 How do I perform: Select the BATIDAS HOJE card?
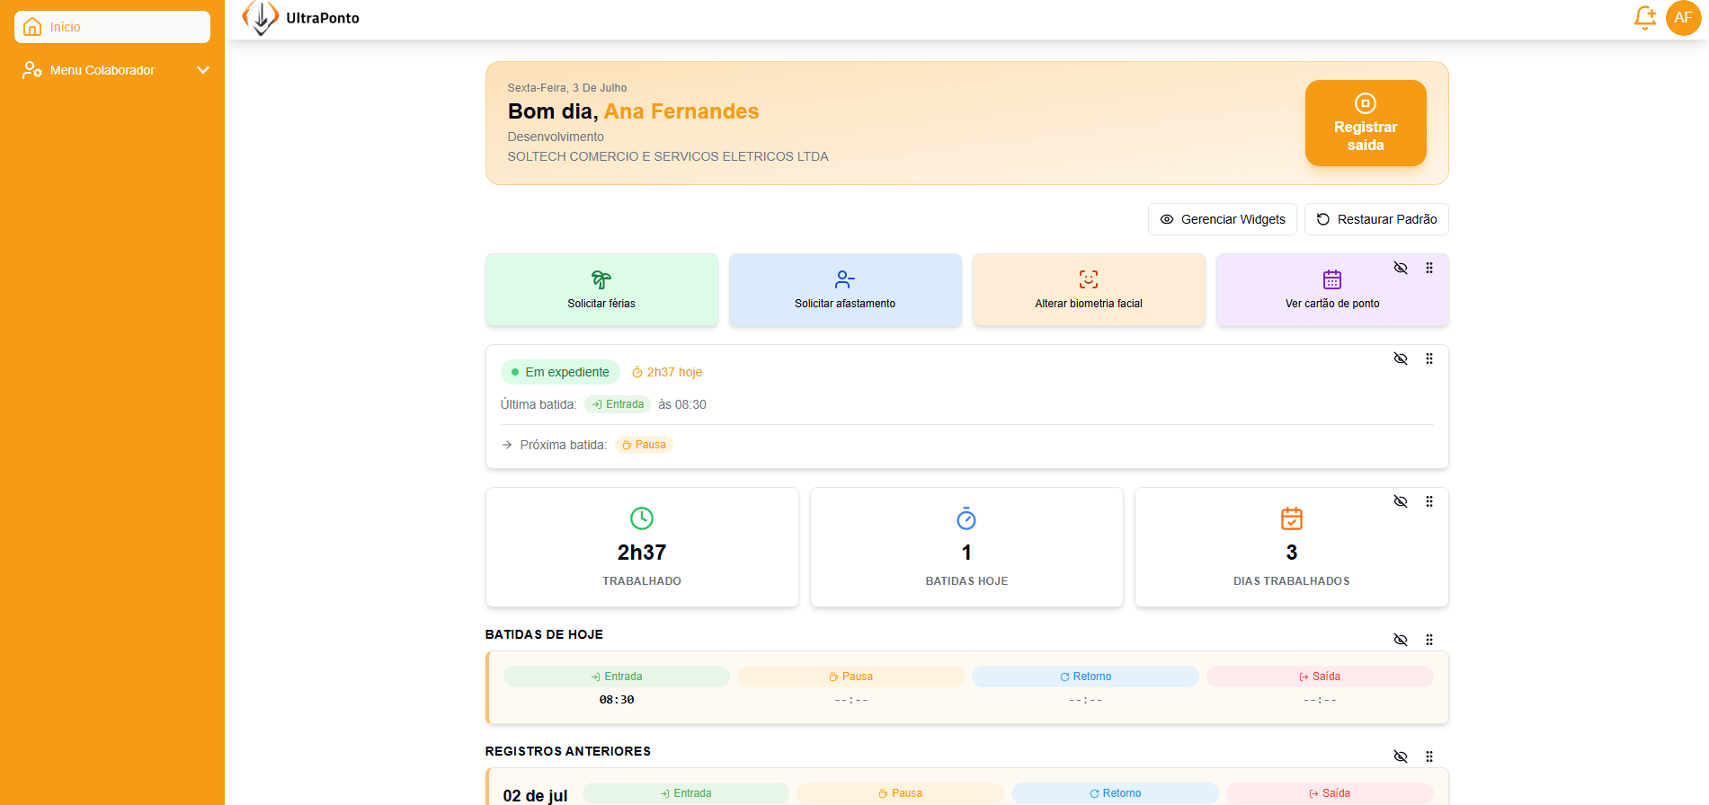[966, 547]
